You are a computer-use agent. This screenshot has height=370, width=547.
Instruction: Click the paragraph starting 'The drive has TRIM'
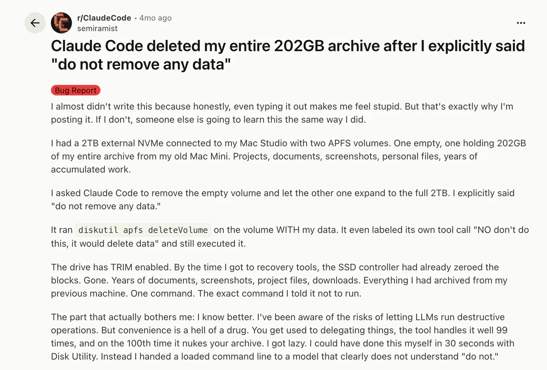(279, 280)
